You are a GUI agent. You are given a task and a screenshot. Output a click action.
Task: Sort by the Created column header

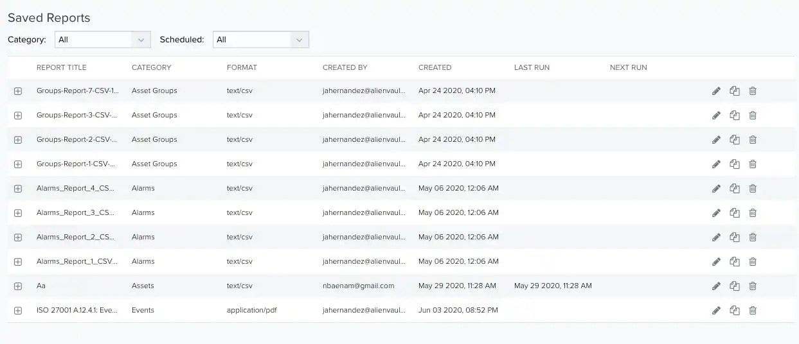435,67
